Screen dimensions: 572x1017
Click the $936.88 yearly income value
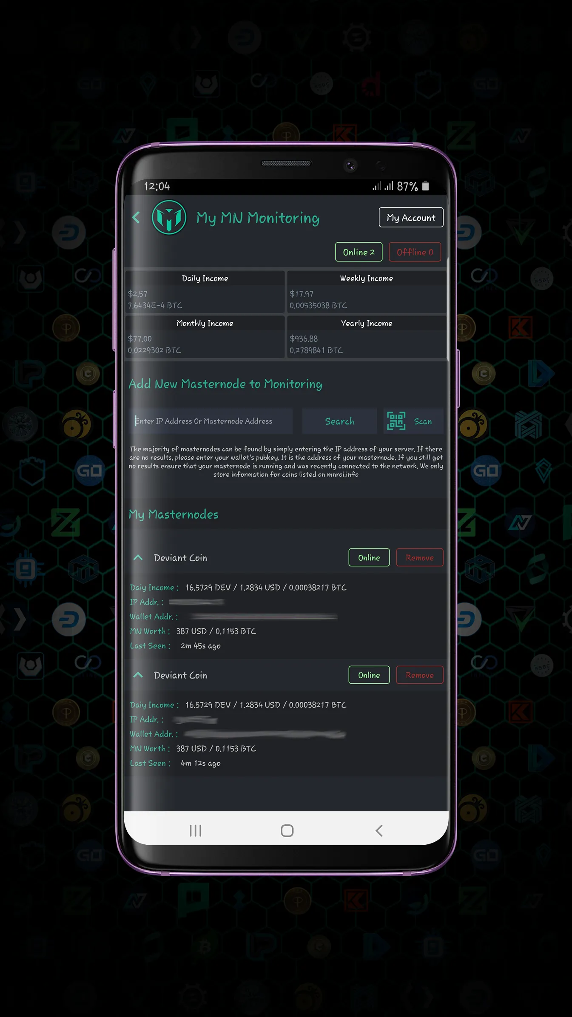coord(304,339)
